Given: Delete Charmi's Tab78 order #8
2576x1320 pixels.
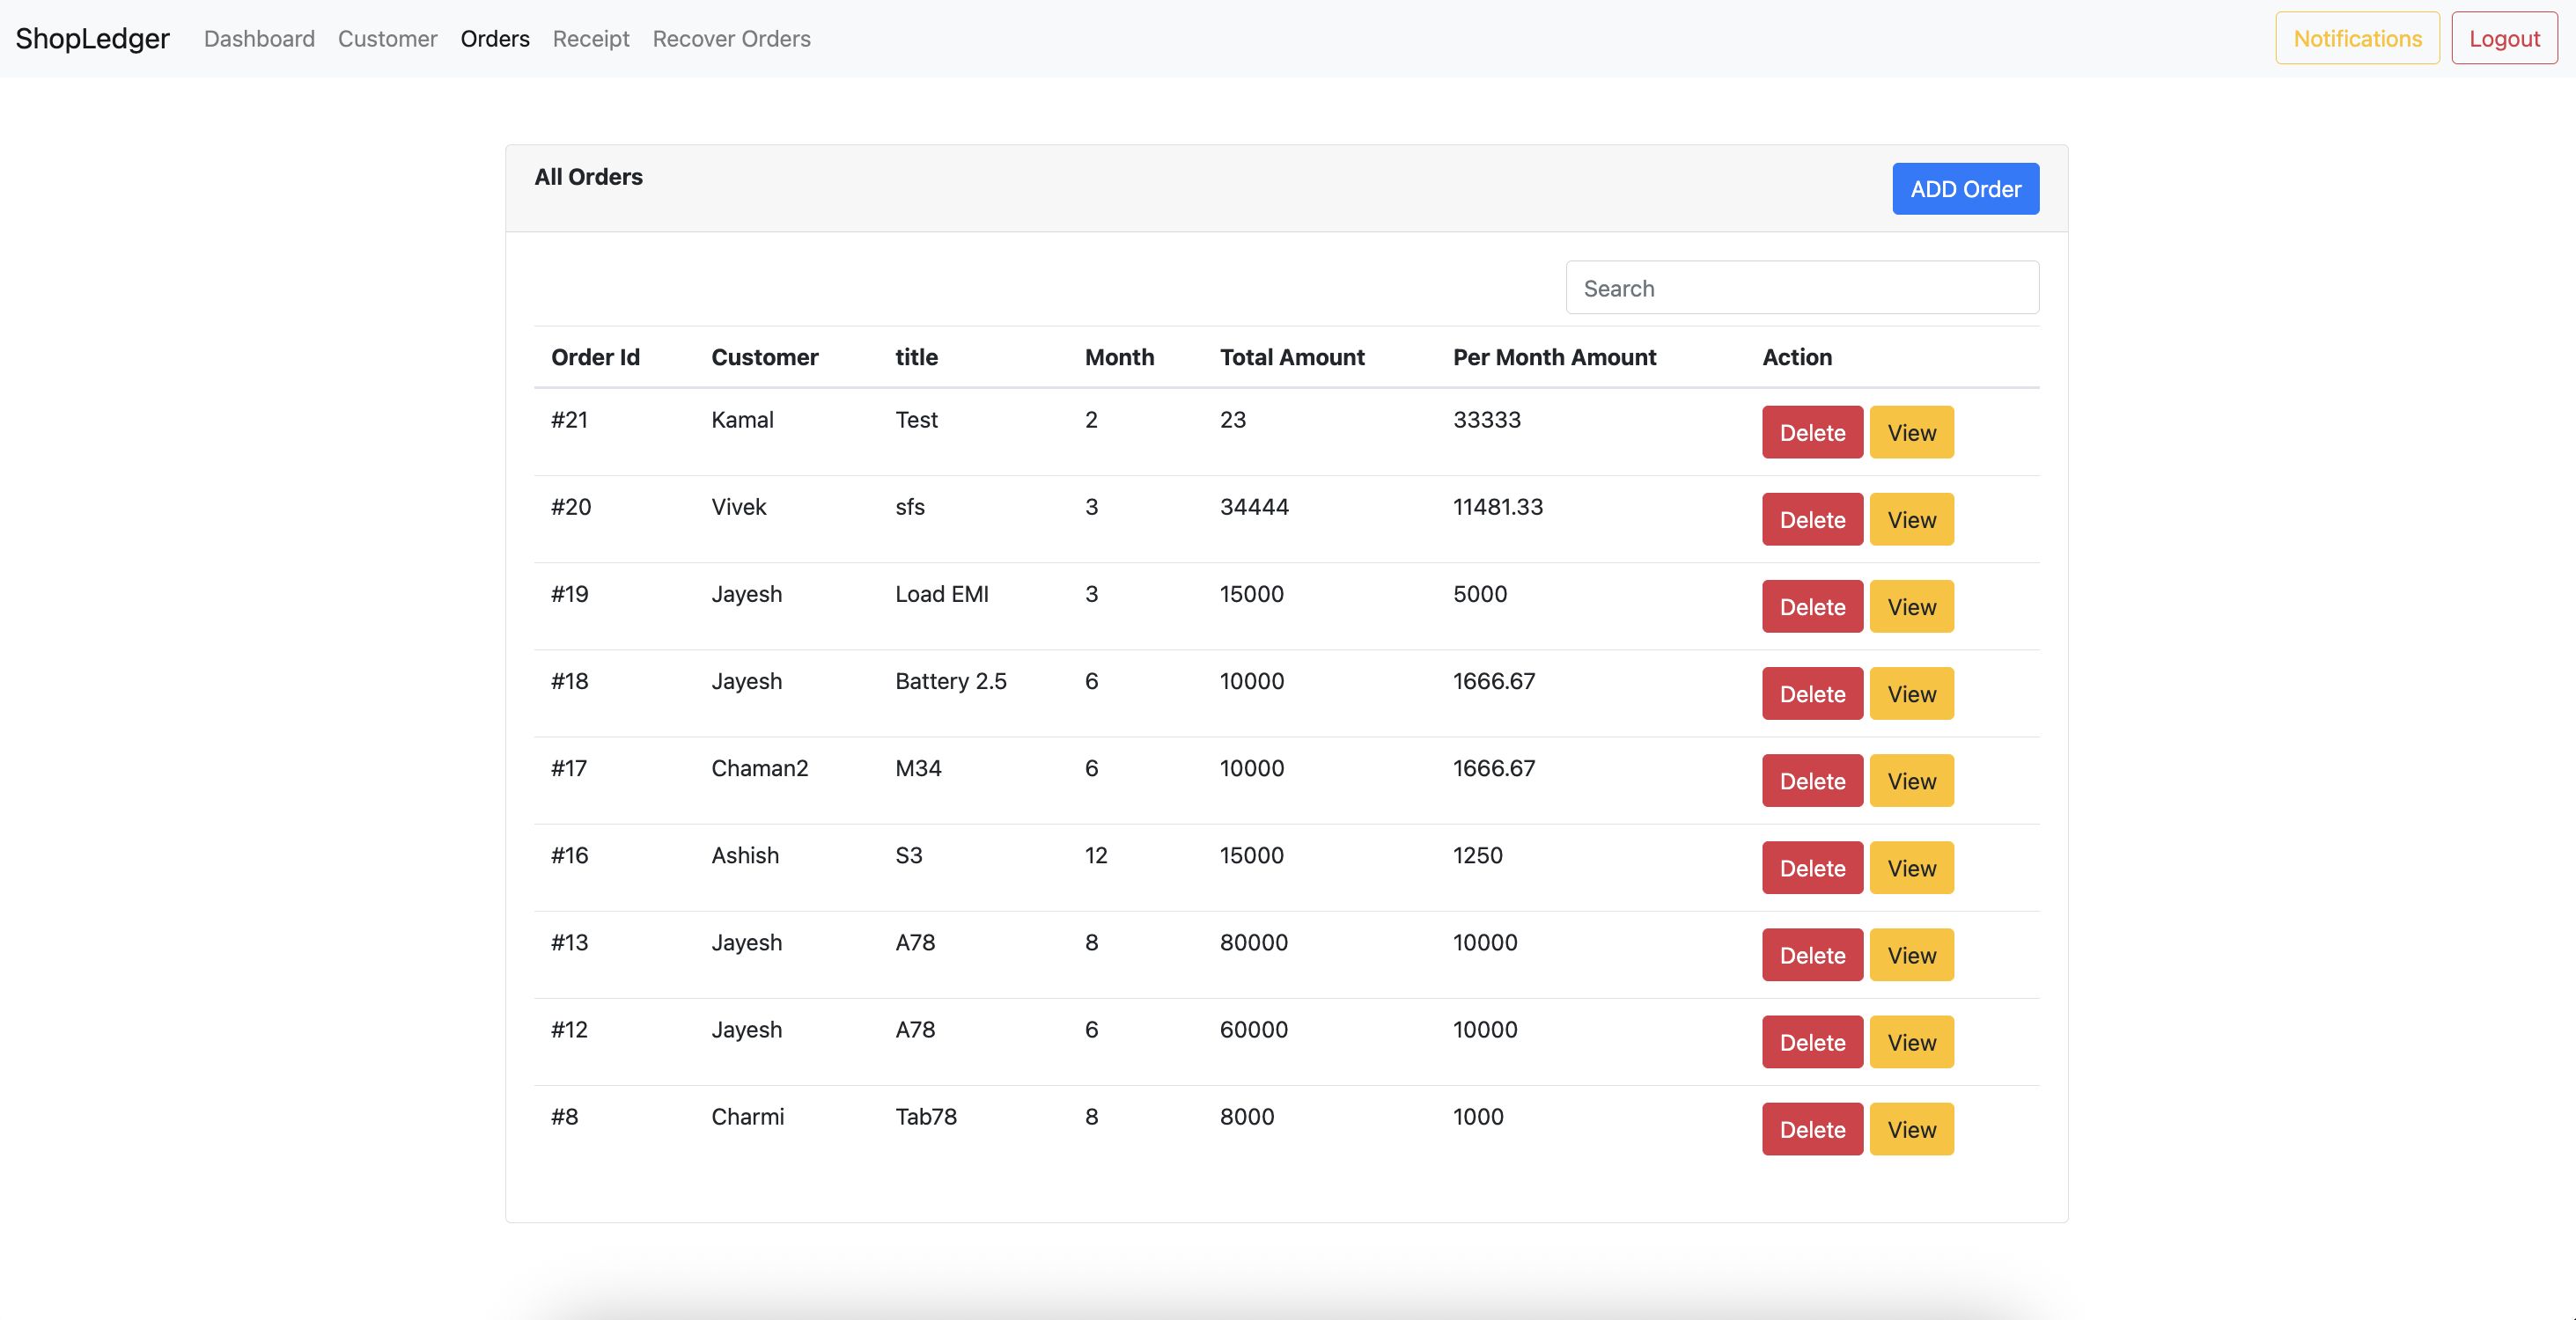Looking at the screenshot, I should click(x=1812, y=1129).
